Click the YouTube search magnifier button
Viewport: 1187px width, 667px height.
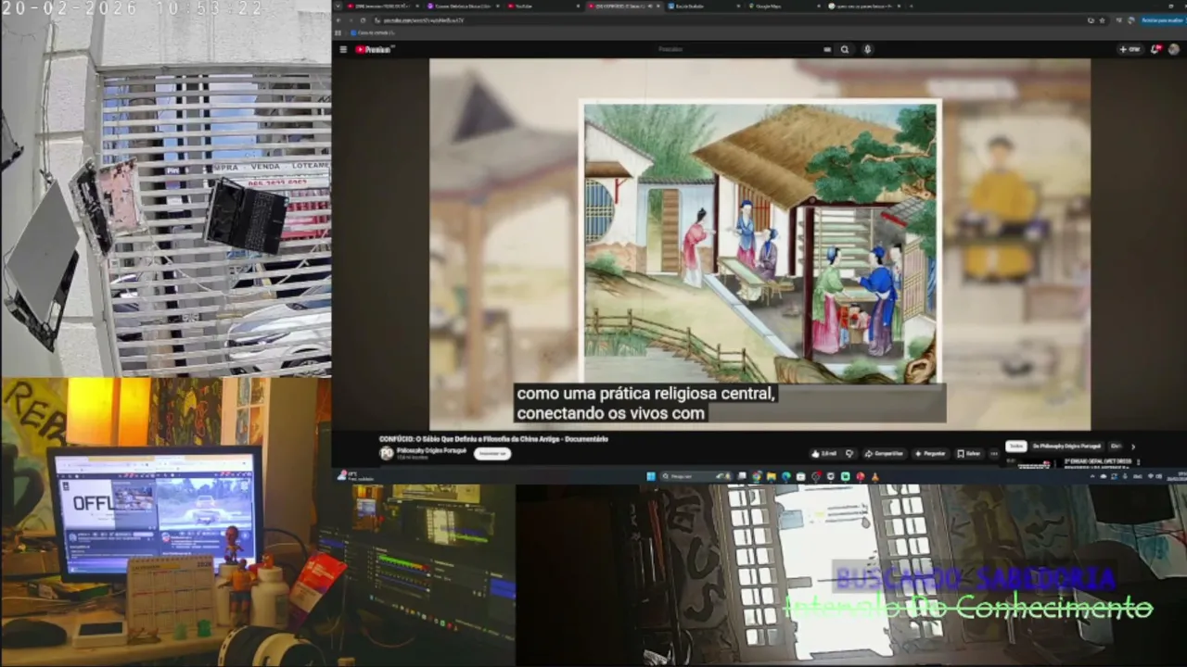[x=845, y=50]
